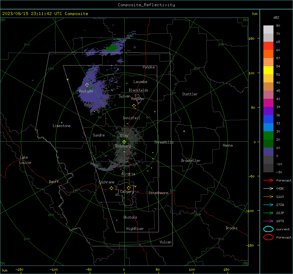Viewport: 293px width, 274px height.
Task: Click the white asterisk marker above Limestone
Action: (x=62, y=123)
